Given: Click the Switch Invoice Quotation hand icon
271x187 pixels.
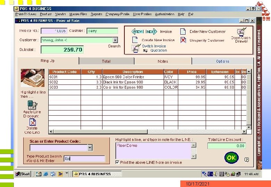Looking at the screenshot, I should tap(136, 48).
